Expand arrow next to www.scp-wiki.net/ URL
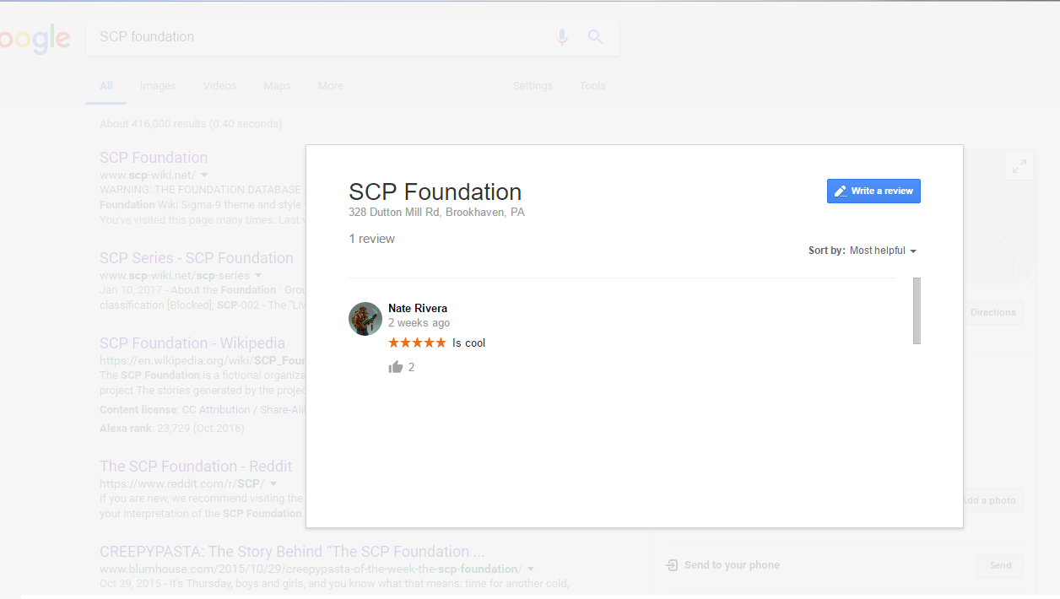Screen dimensions: 1060x599 click(x=204, y=175)
